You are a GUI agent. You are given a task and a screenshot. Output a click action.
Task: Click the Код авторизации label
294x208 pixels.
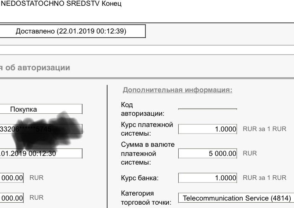[x=143, y=109]
